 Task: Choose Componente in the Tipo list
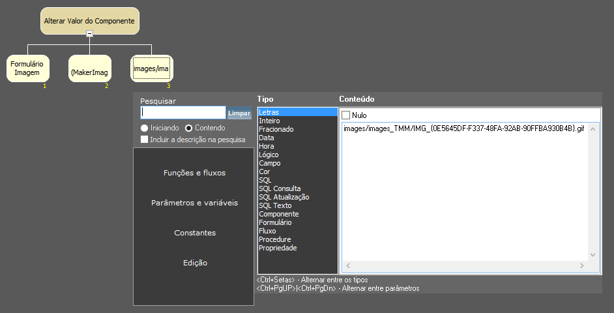(278, 214)
